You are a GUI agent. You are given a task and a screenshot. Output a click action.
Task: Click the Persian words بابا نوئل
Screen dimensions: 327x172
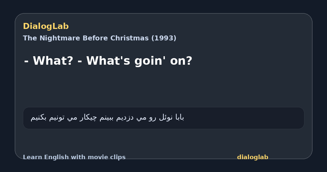(x=171, y=118)
